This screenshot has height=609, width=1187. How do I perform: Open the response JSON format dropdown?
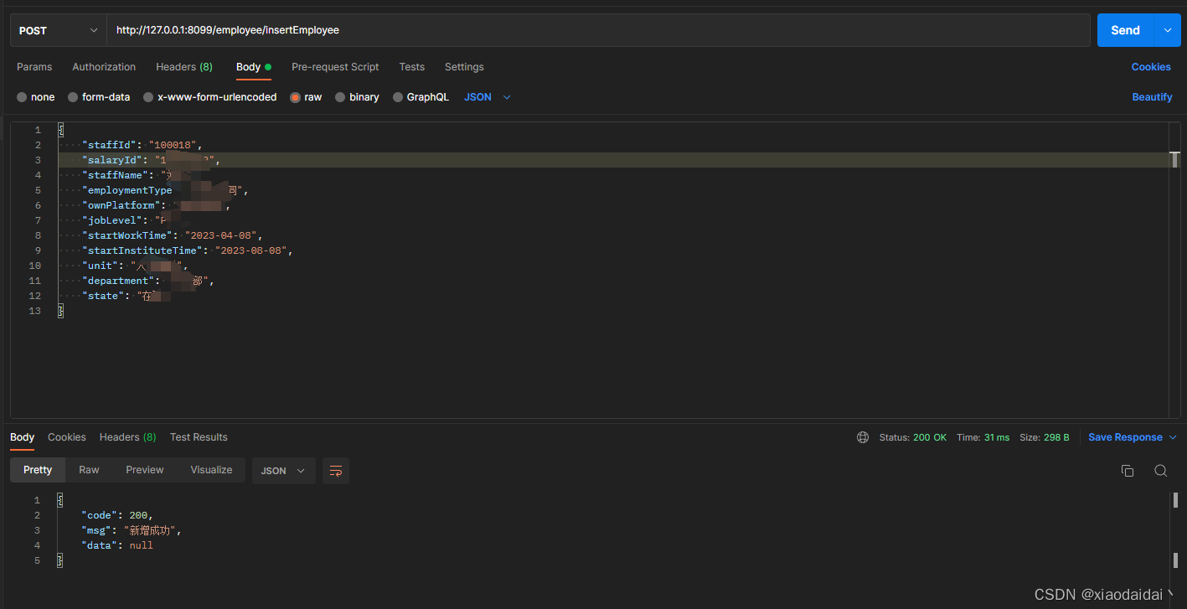(284, 471)
